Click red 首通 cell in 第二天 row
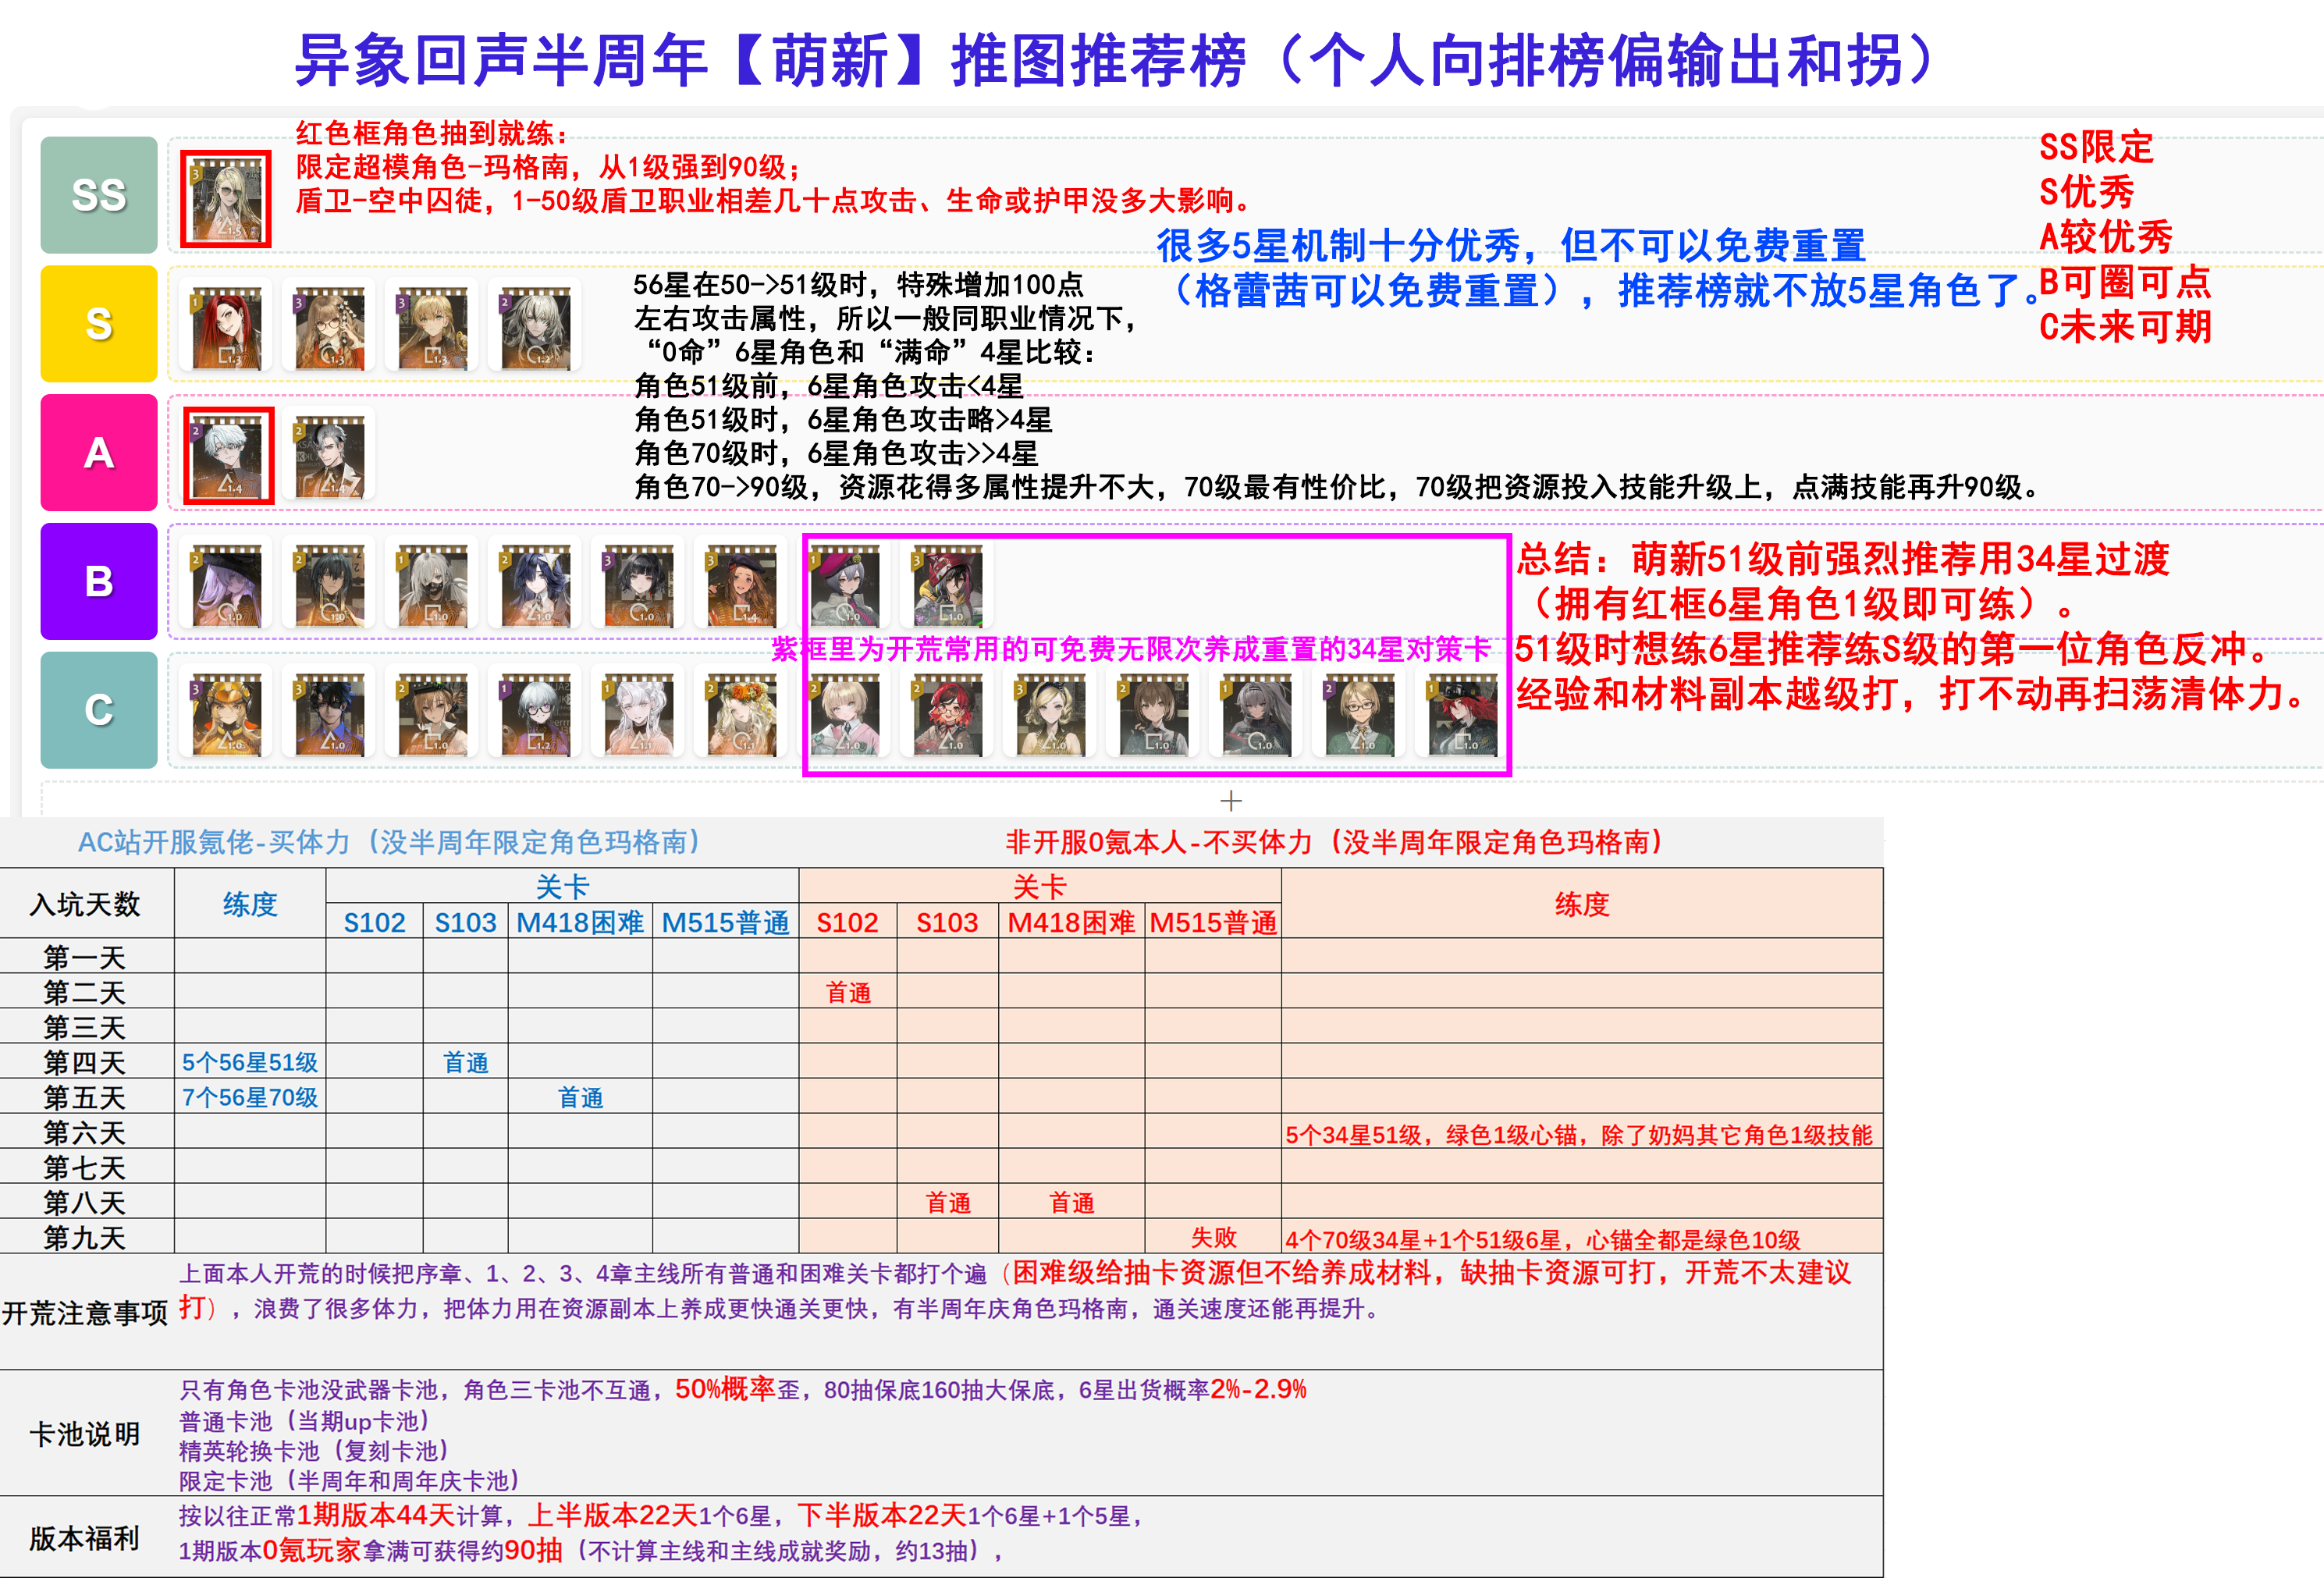 click(x=848, y=992)
